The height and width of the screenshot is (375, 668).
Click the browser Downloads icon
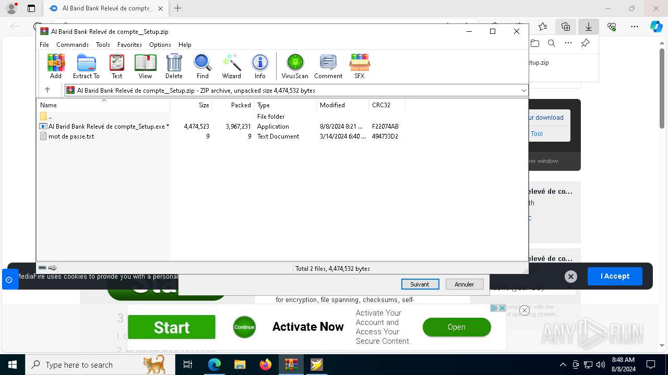point(589,26)
